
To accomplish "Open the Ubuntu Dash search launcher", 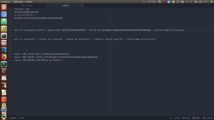I will point(4,7).
